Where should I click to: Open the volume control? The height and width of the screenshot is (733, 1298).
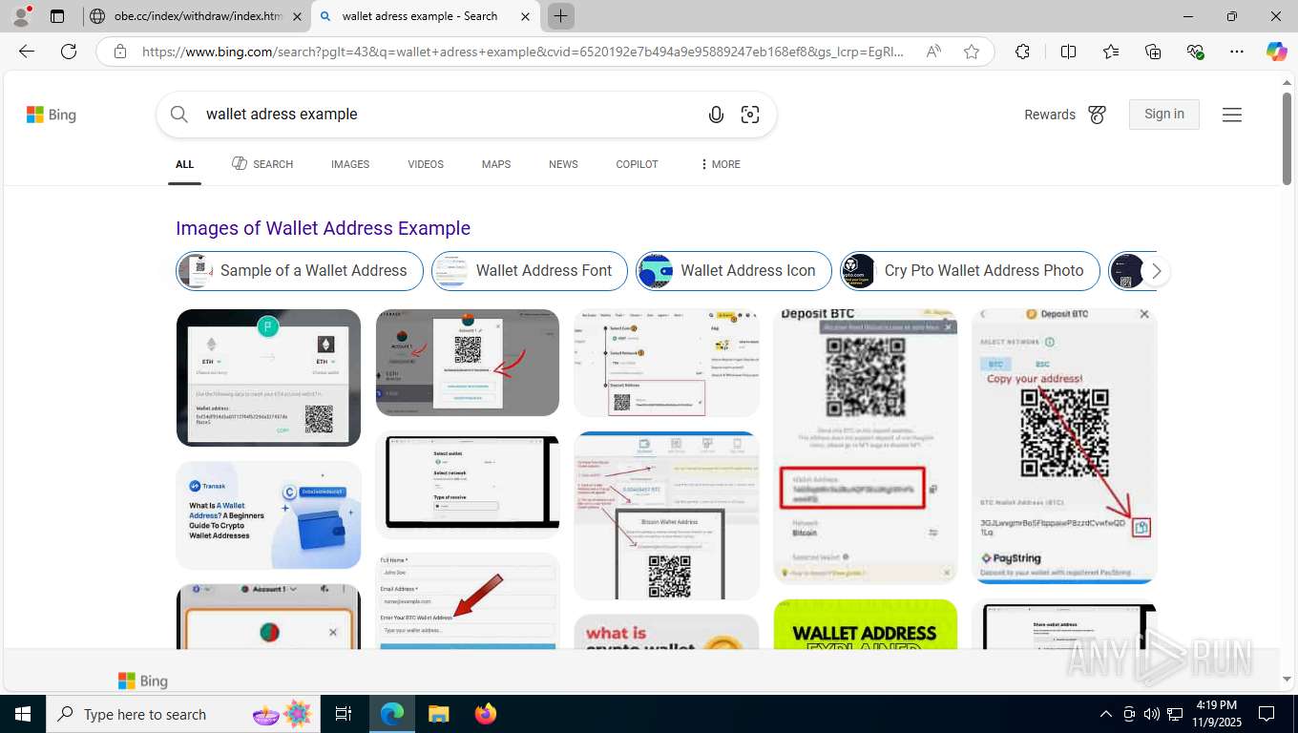pyautogui.click(x=1151, y=714)
